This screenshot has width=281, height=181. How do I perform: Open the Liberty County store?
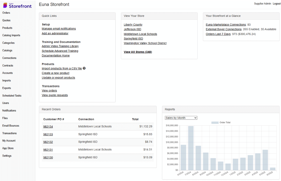tap(133, 24)
